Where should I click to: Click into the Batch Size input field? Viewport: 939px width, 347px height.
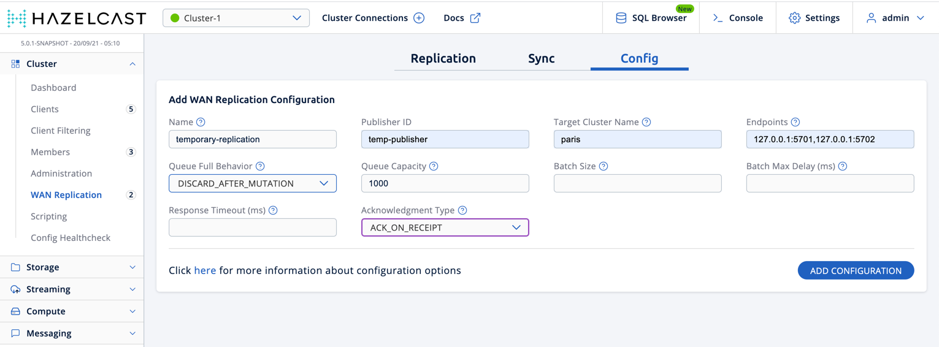[x=637, y=183]
